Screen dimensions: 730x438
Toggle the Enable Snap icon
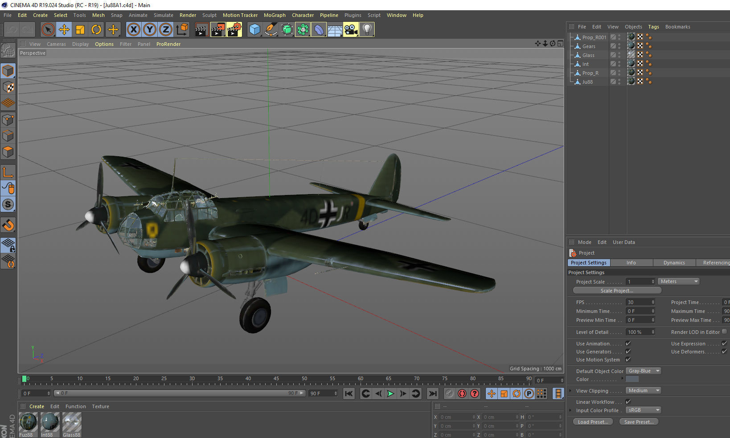pos(8,225)
